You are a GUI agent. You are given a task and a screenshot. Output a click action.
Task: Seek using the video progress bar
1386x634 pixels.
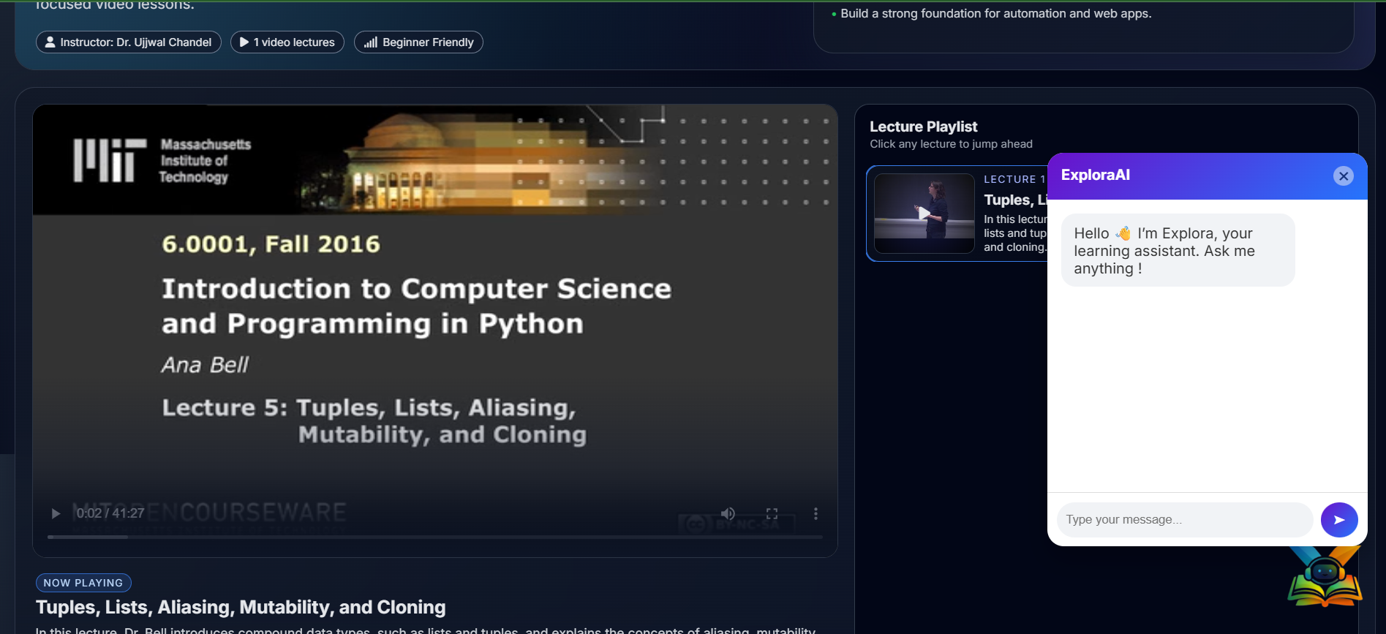click(x=435, y=537)
